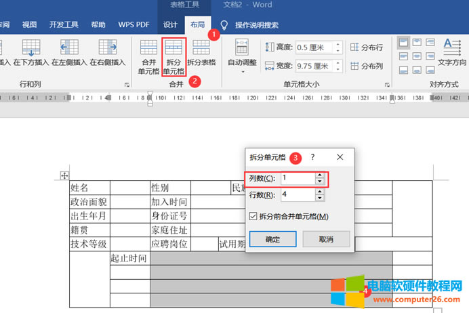Click the Text Direction (文字方向) icon
Viewport: 469px width, 313px height.
(x=452, y=51)
